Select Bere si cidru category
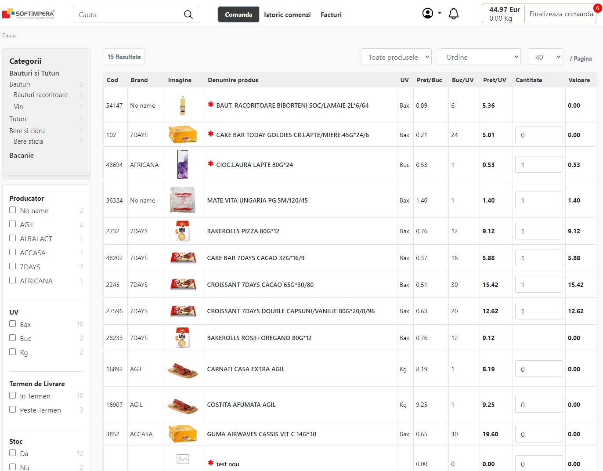 [27, 131]
